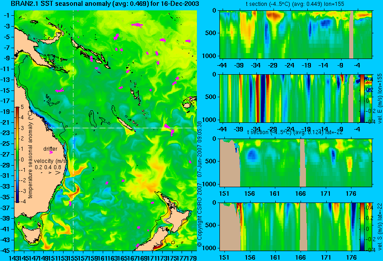Select the t section lon=155 plot title
The height and width of the screenshot is (261, 383).
point(295,4)
